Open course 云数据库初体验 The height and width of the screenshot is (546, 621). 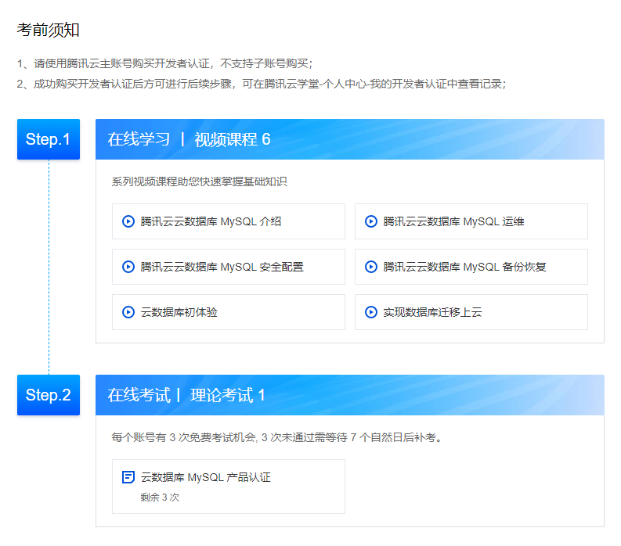[229, 312]
